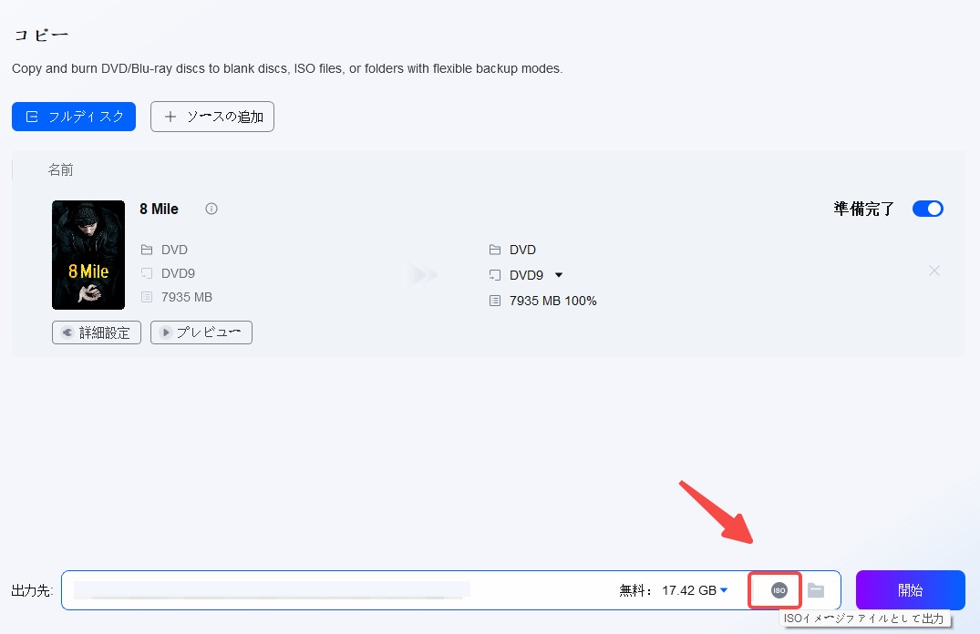
Task: Click the ISO image output icon
Action: coord(779,590)
